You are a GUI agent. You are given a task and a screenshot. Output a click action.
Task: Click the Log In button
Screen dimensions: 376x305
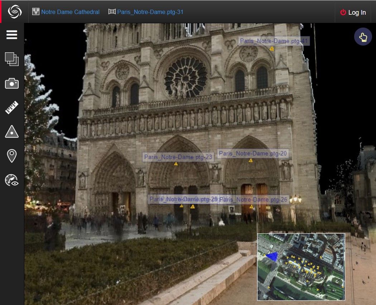353,13
